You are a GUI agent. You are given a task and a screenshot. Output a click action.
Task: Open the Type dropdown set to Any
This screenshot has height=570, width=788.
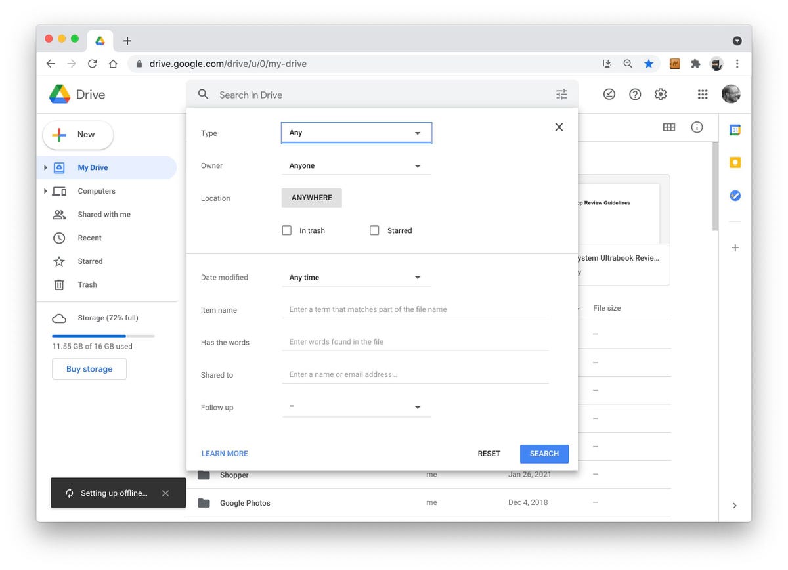pyautogui.click(x=356, y=133)
